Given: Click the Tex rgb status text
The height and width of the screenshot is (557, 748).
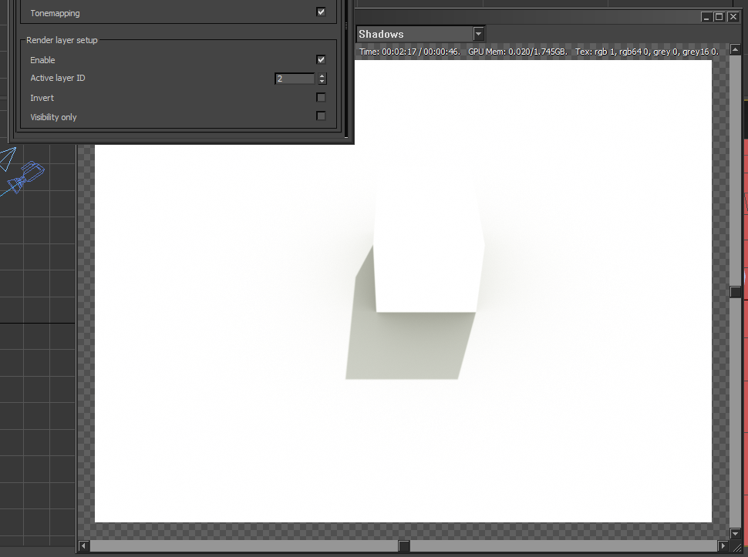Looking at the screenshot, I should [x=647, y=52].
